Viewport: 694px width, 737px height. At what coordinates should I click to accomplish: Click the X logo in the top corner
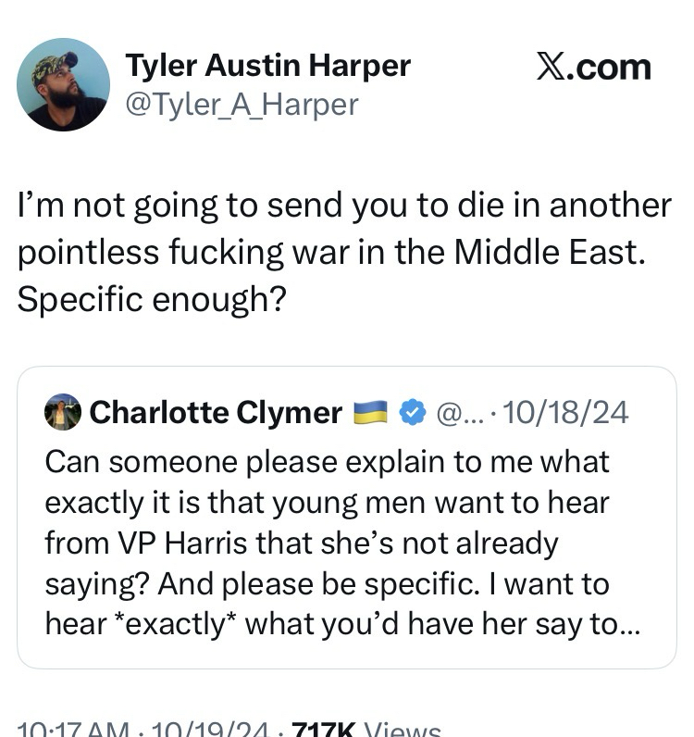click(x=552, y=68)
